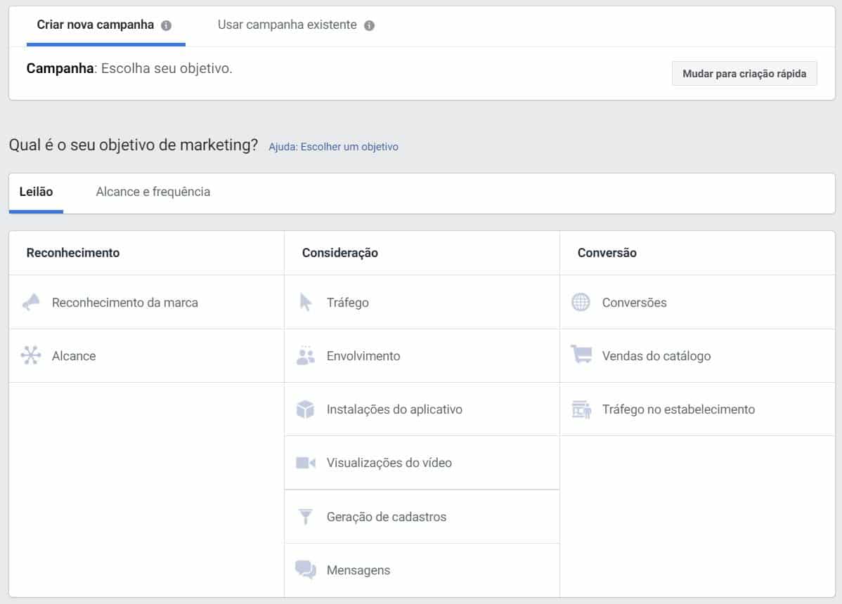The width and height of the screenshot is (842, 604).
Task: Choose Tráfego no estabelecimento objective label
Action: (678, 409)
